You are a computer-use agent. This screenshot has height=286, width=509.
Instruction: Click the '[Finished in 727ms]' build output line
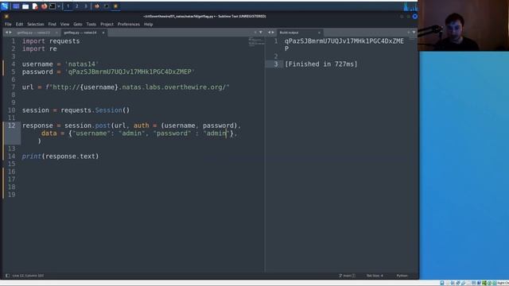[x=321, y=64]
